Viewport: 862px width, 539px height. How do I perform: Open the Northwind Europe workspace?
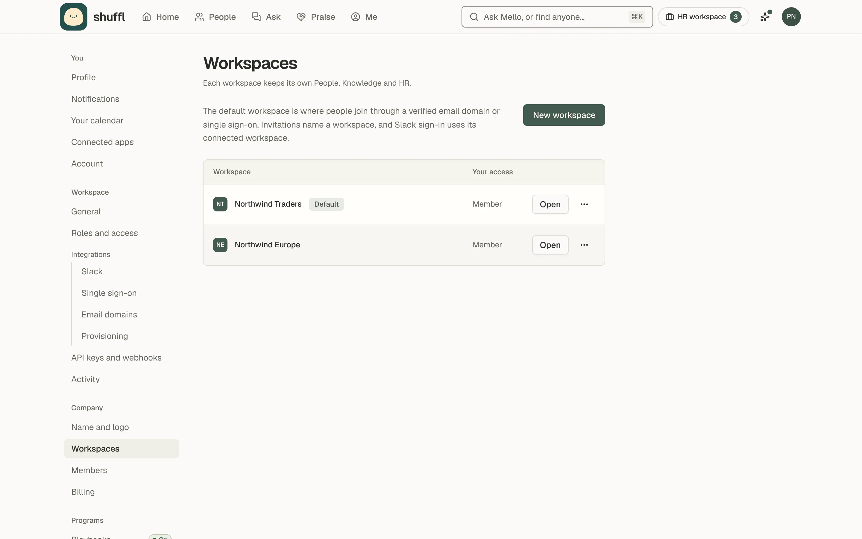tap(550, 245)
